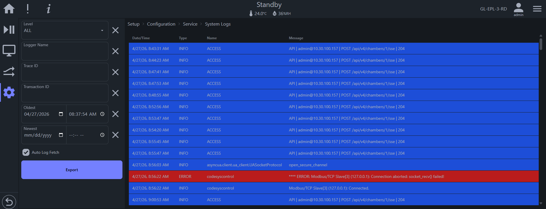Image resolution: width=546 pixels, height=209 pixels.
Task: Select the log row at 8:54:20 AM
Action: 334,130
